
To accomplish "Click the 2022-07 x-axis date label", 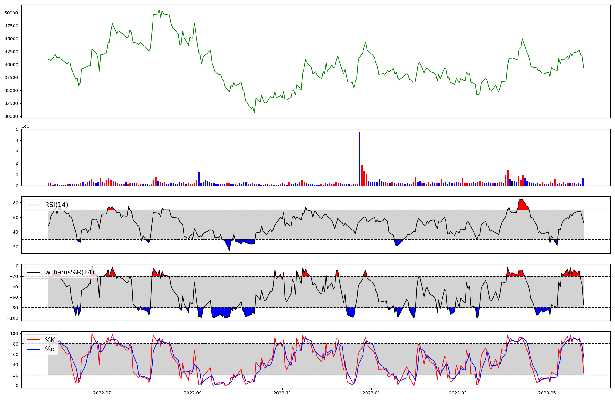I will pyautogui.click(x=102, y=393).
